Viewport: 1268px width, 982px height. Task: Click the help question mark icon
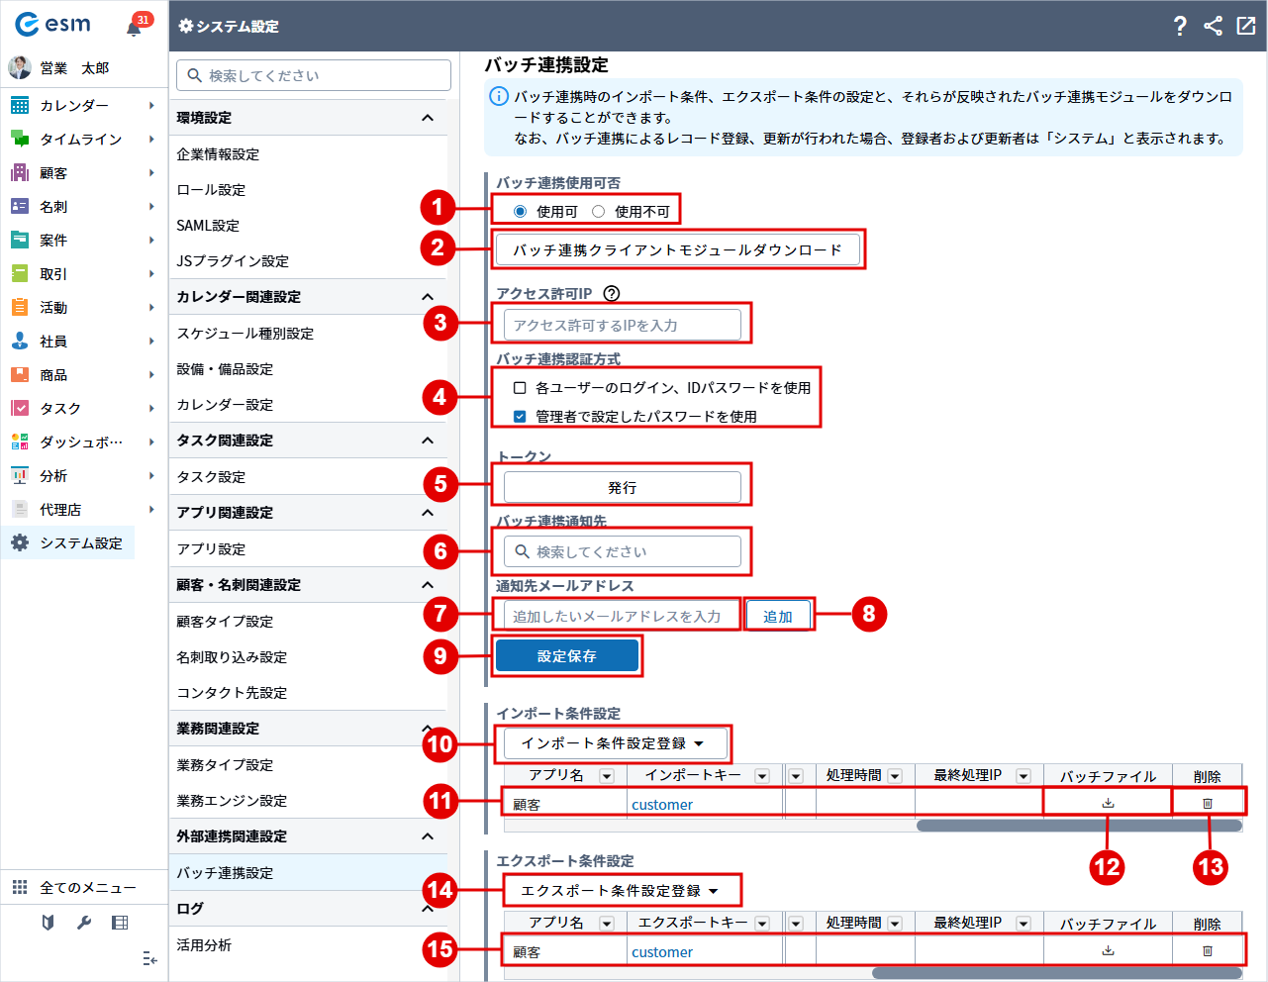tap(1179, 27)
